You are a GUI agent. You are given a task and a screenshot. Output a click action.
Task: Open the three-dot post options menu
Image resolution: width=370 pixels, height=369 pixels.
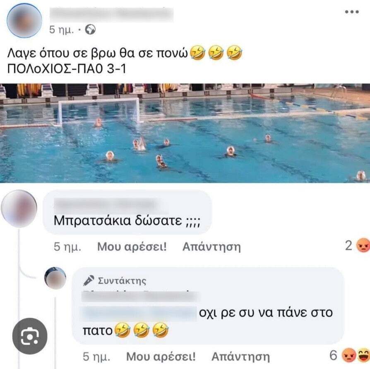352,12
